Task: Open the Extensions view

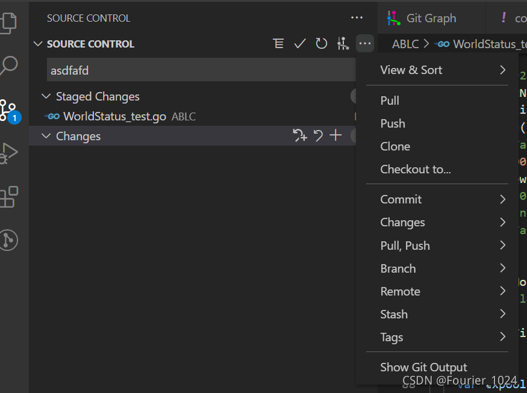Action: click(8, 197)
